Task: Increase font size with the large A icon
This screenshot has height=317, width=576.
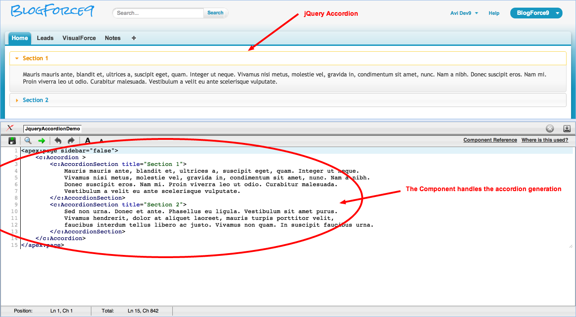Action: (x=87, y=140)
